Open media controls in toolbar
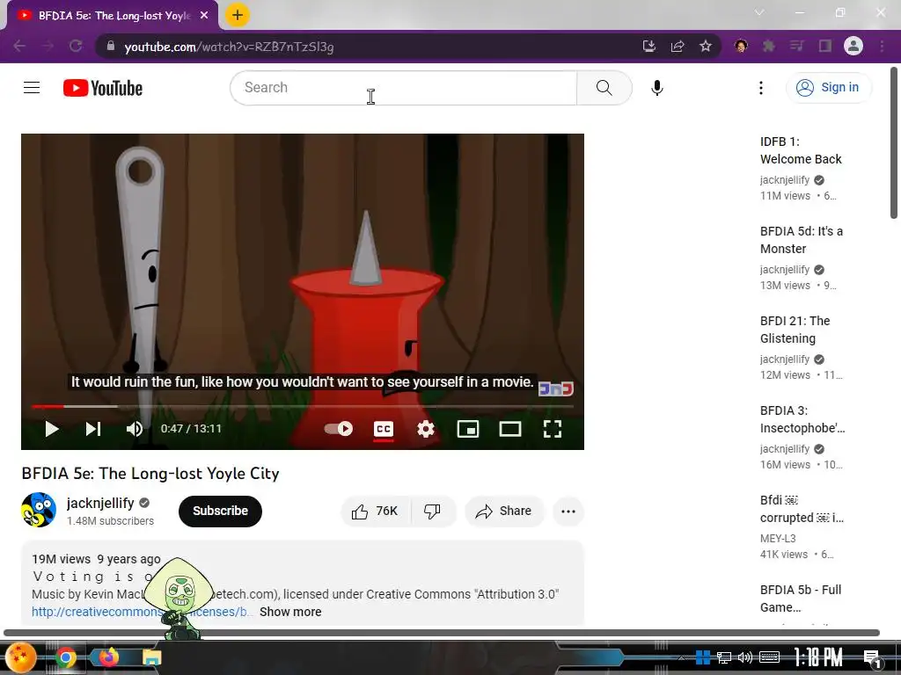This screenshot has height=675, width=901. coord(797,46)
